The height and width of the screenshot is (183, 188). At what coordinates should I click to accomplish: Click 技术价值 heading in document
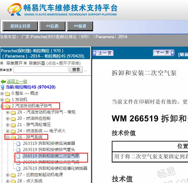[124, 133]
